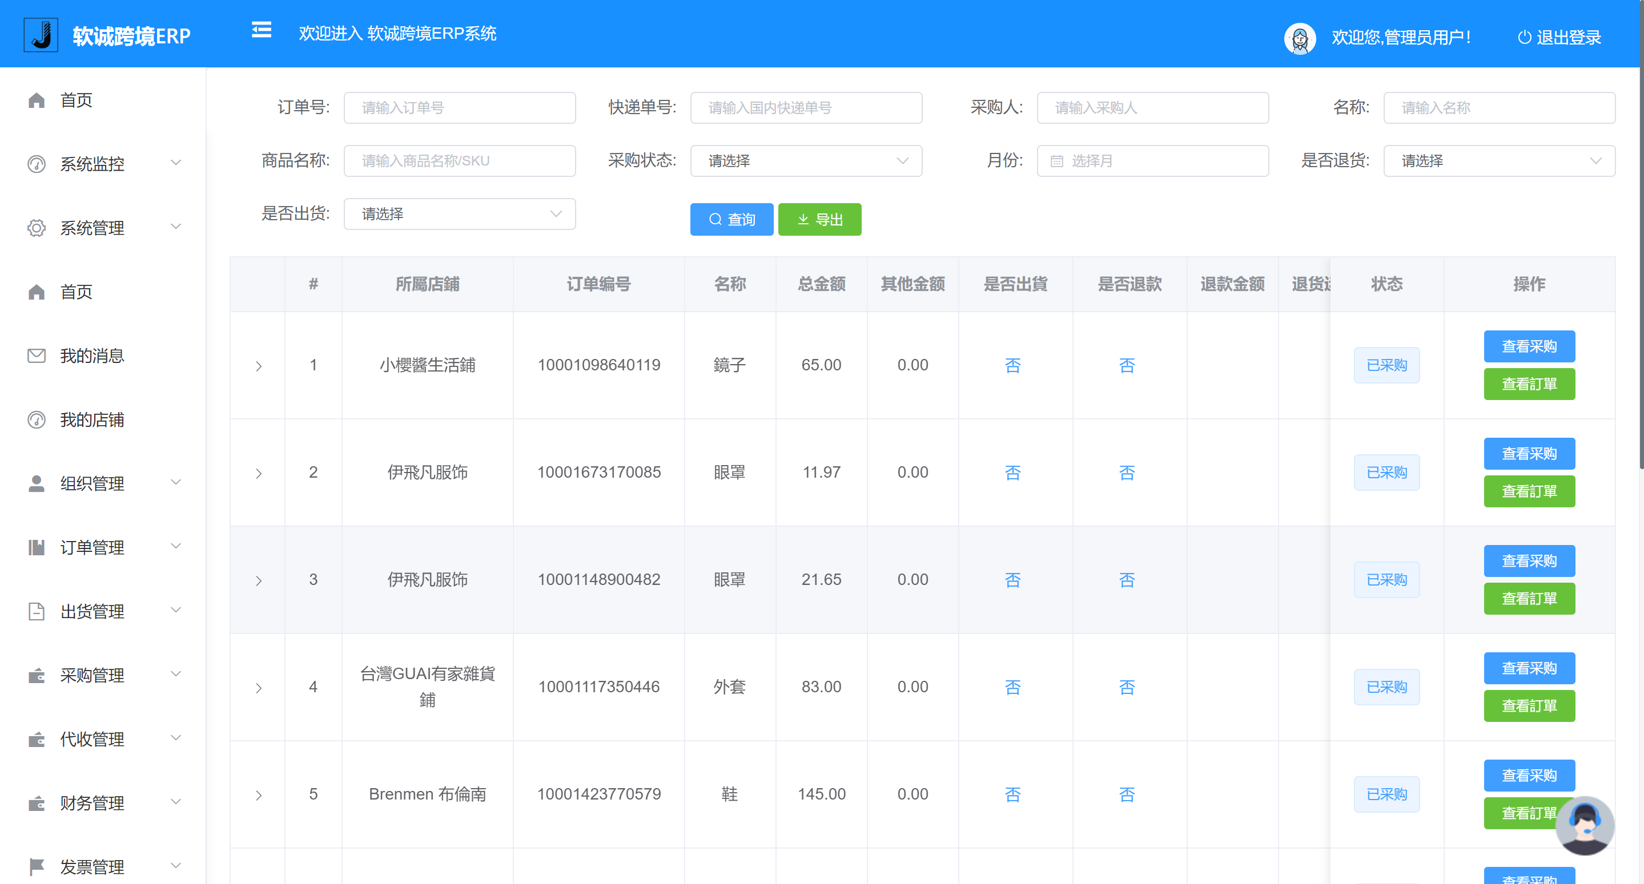Click the 发票管理 flag icon

(x=37, y=866)
